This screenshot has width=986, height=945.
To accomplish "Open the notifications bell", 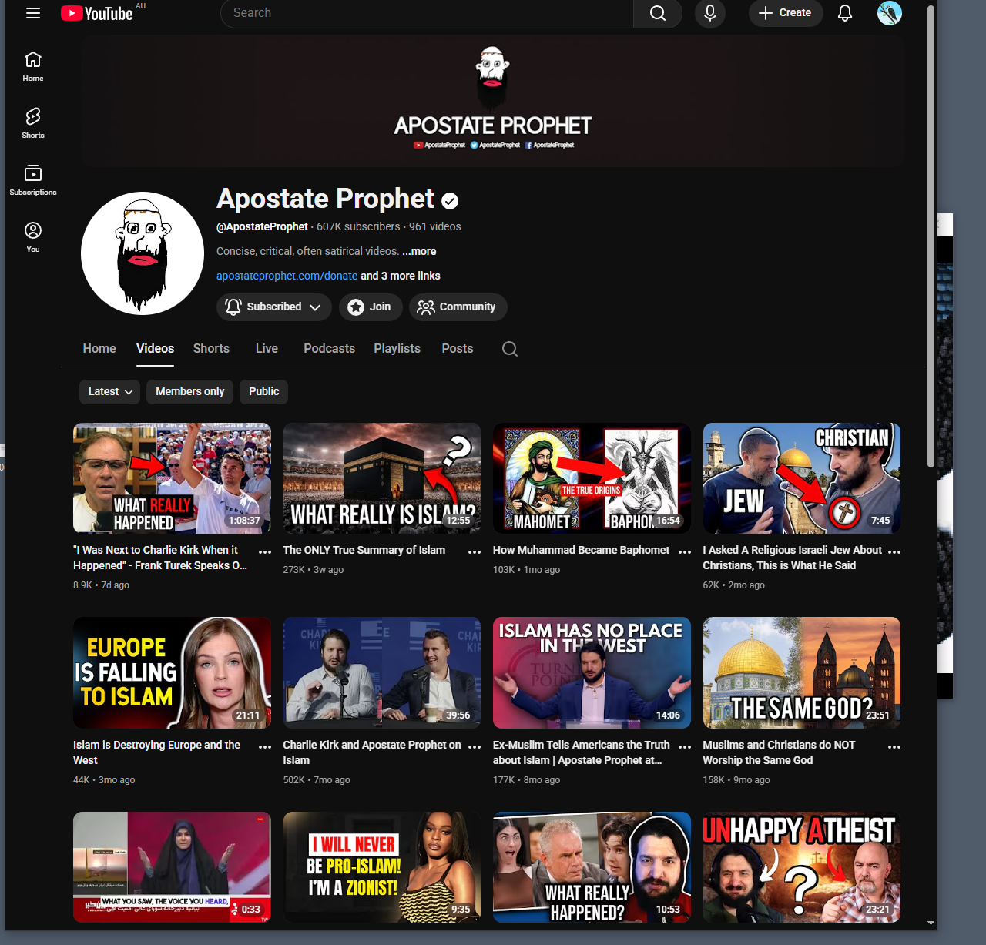I will tap(845, 13).
